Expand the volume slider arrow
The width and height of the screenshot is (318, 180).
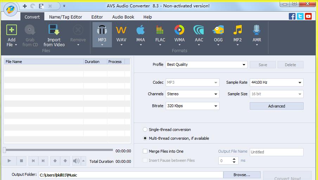(x=83, y=161)
